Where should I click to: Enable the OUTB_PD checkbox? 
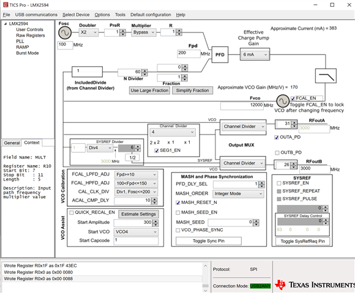[277, 153]
